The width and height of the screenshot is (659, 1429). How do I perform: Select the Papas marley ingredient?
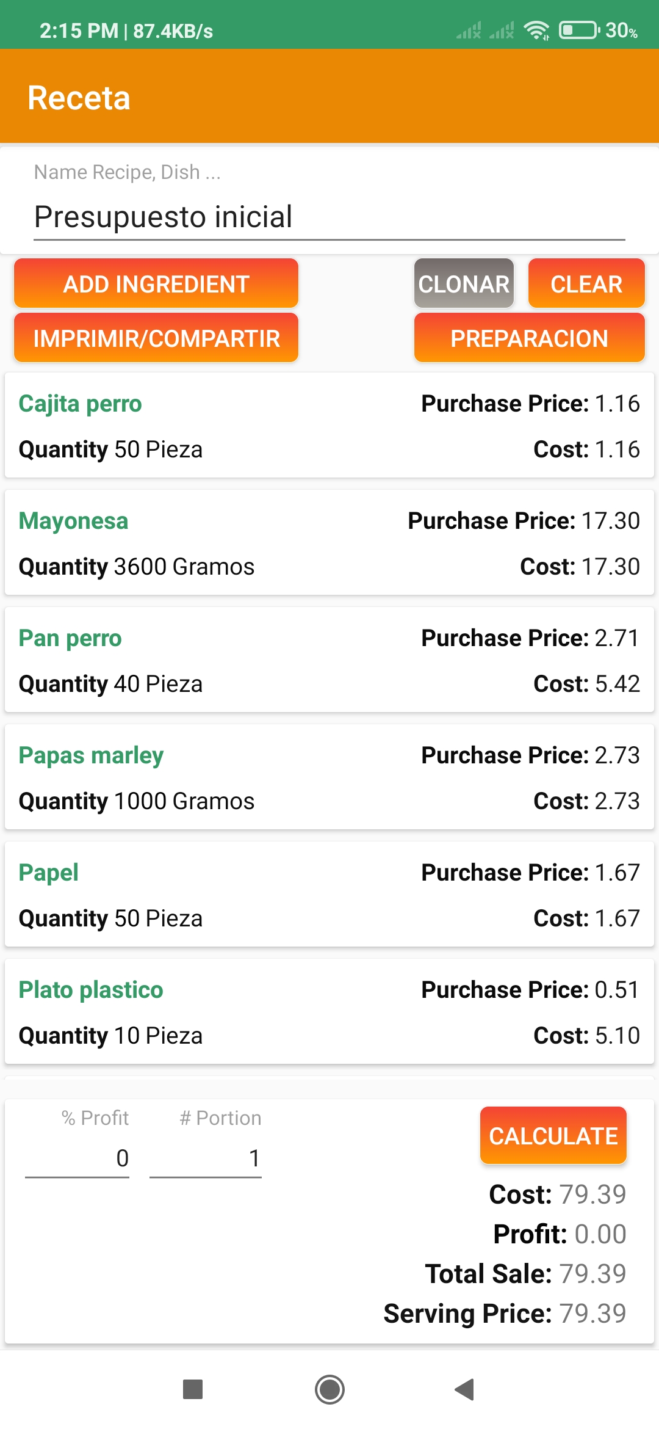[329, 777]
